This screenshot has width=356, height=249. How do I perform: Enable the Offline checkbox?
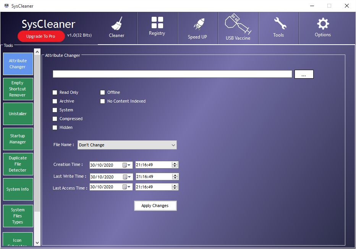[x=103, y=92]
